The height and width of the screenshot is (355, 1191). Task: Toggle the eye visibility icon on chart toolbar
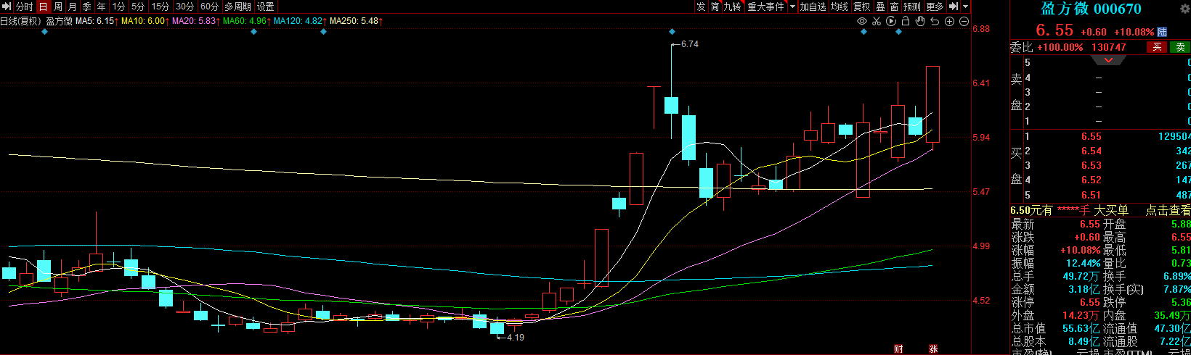tap(862, 22)
